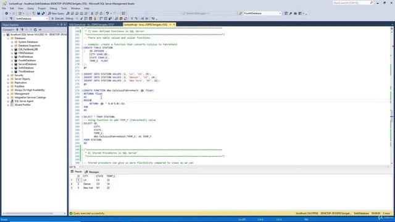The width and height of the screenshot is (395, 222).
Task: Click the 'Query executed successfully' status message
Action: pyautogui.click(x=89, y=213)
